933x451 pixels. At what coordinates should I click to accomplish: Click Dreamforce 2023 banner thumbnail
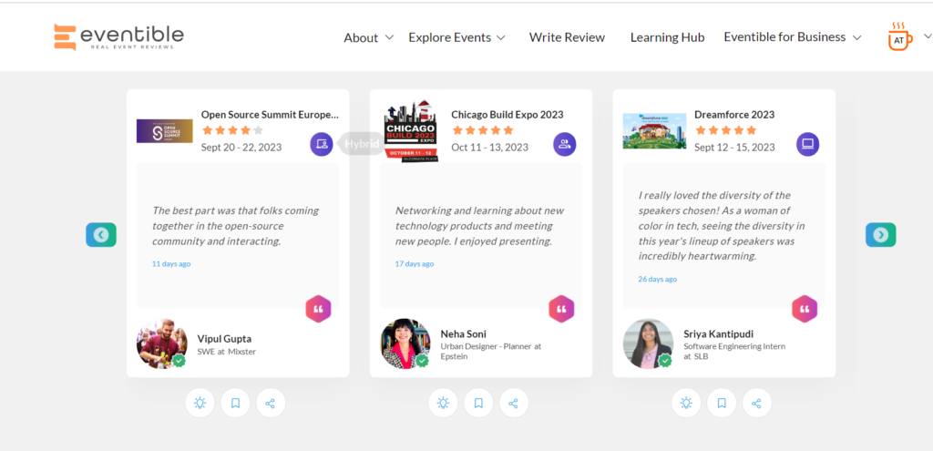[654, 131]
